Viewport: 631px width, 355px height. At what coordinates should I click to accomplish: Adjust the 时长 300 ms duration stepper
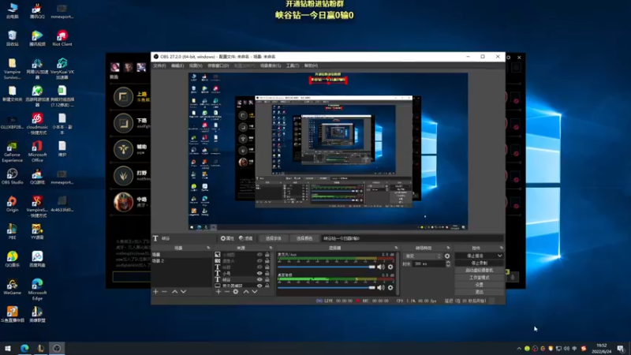tap(448, 264)
